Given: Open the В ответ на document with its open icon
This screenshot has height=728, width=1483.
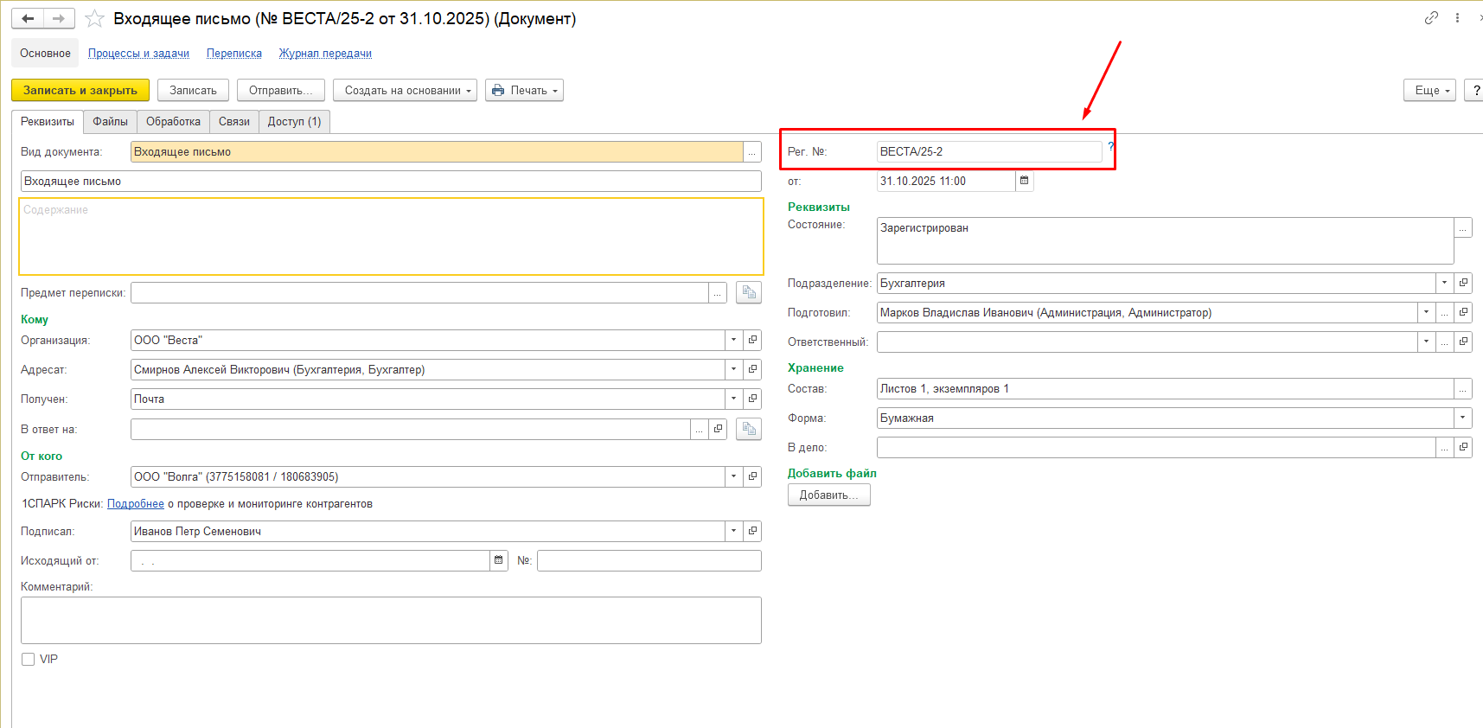Looking at the screenshot, I should click(x=718, y=429).
